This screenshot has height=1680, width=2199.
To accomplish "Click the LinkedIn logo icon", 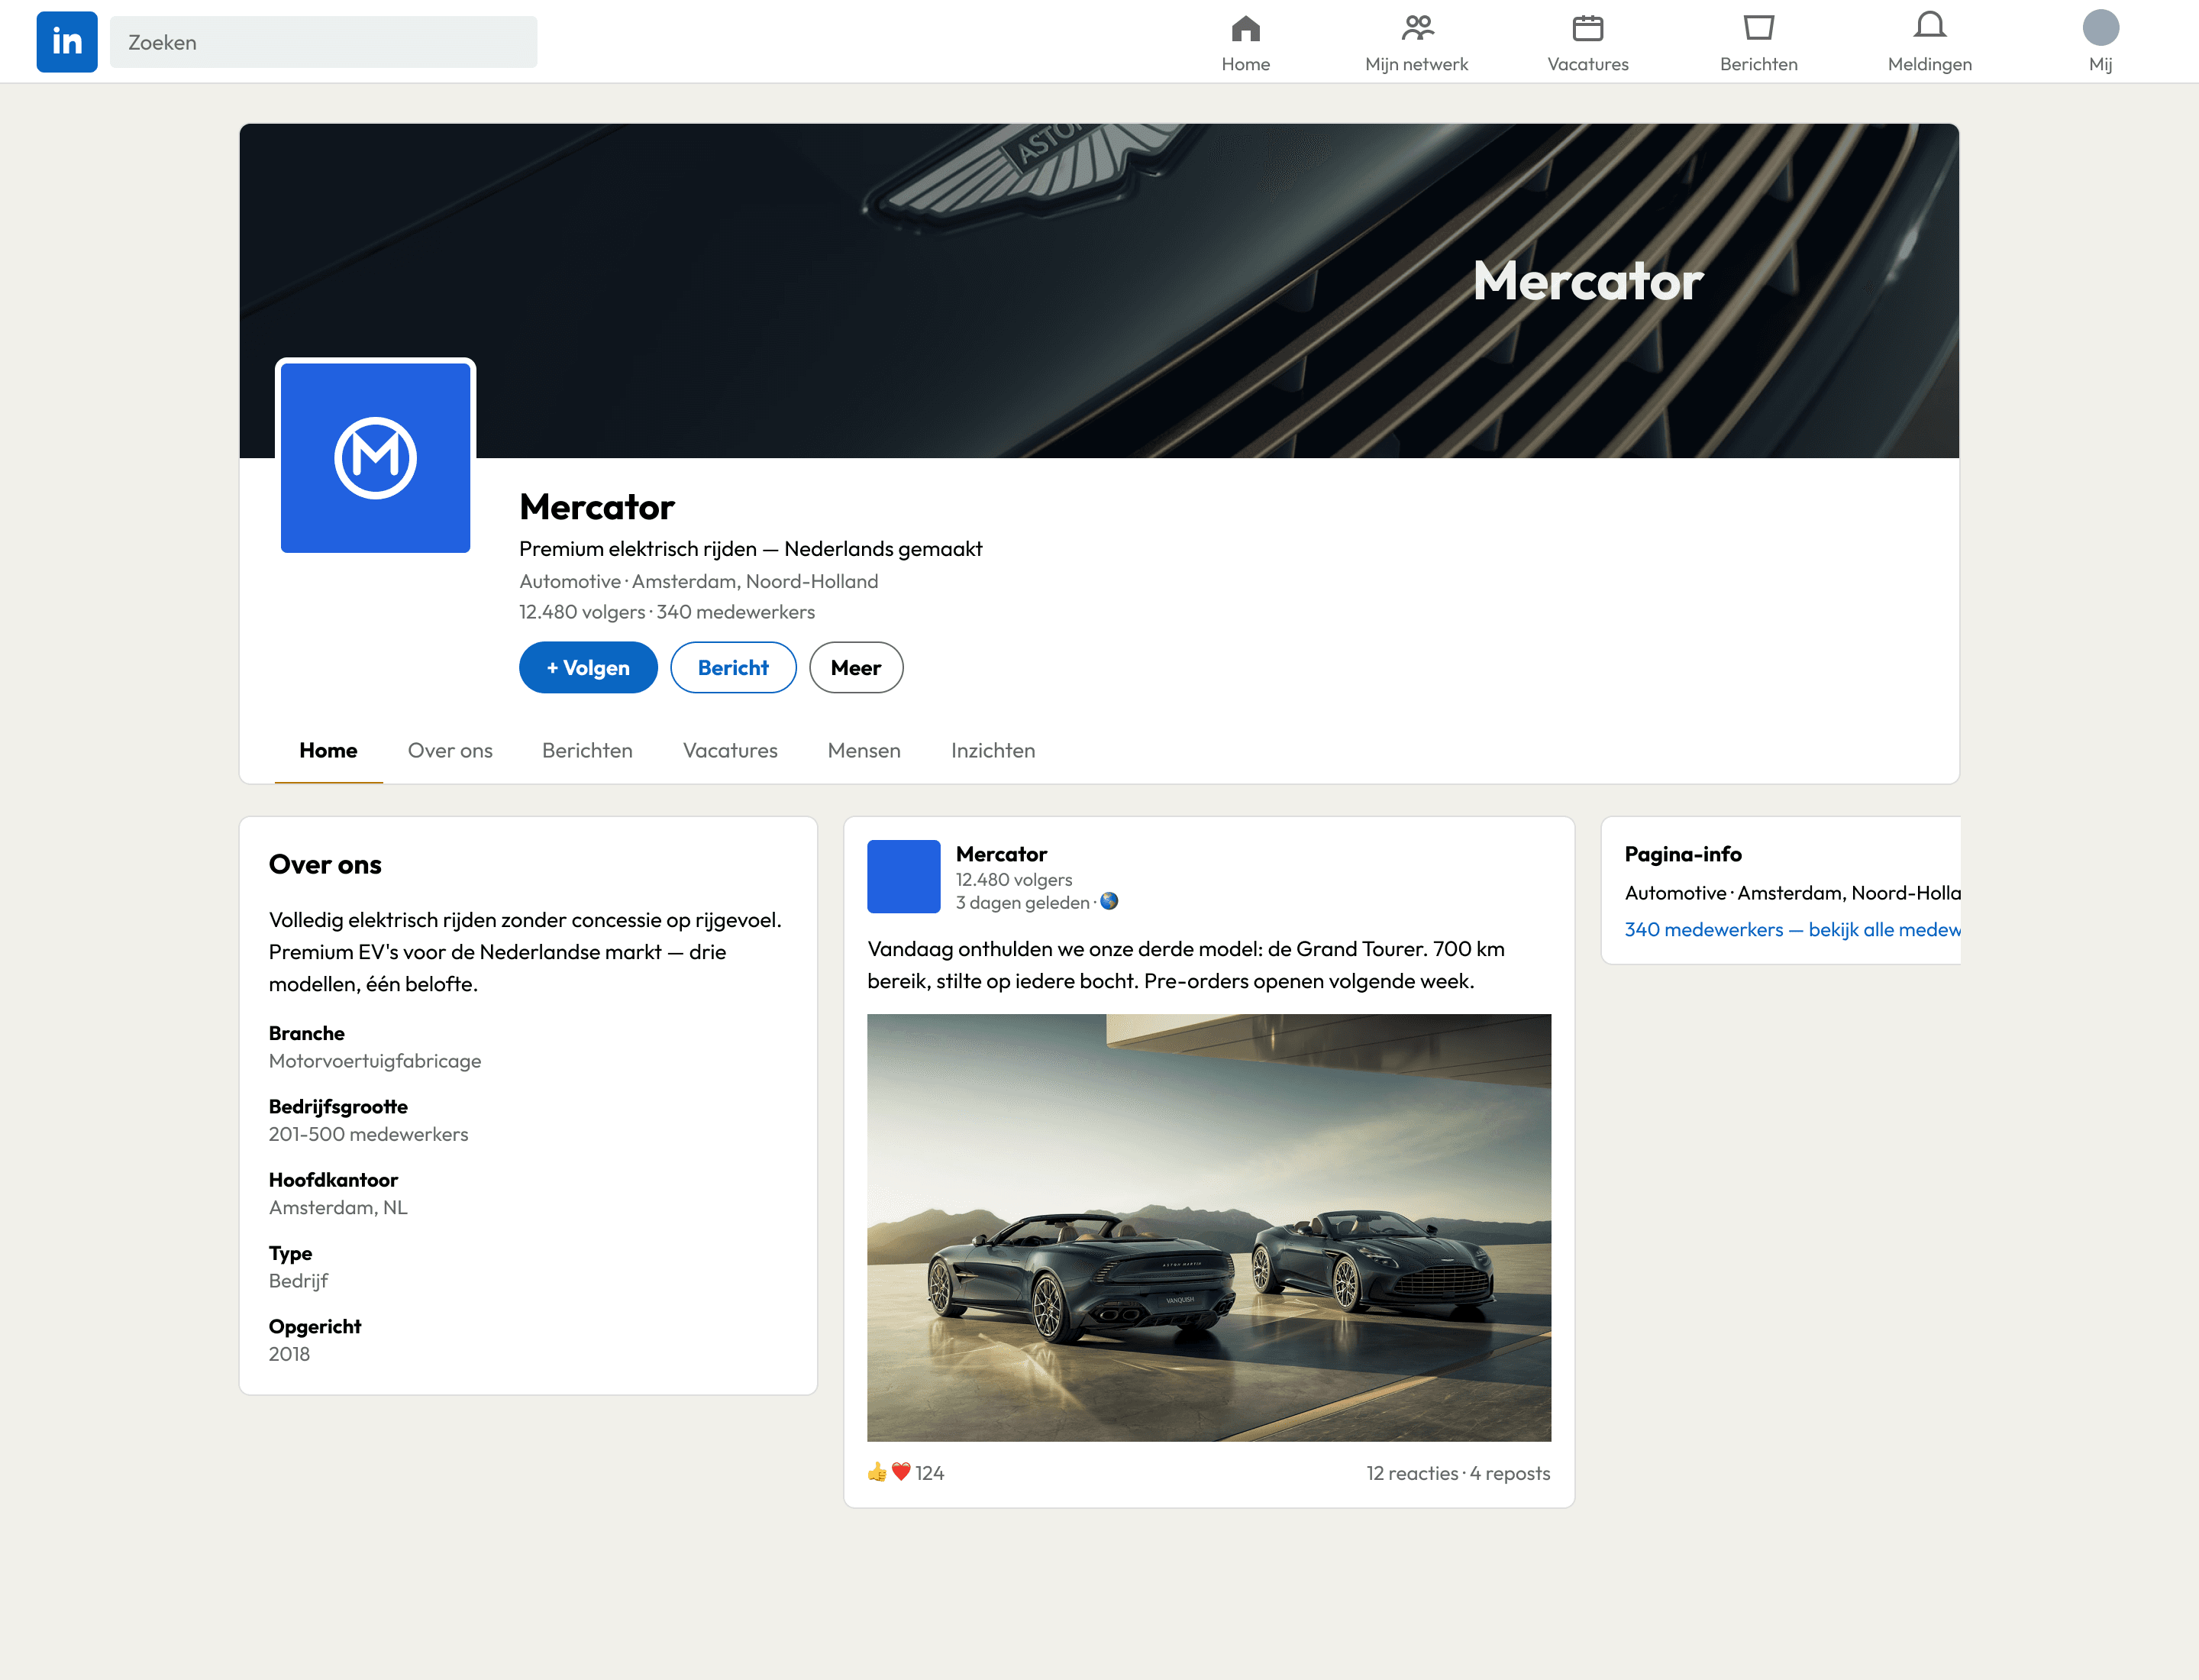I will pos(67,42).
